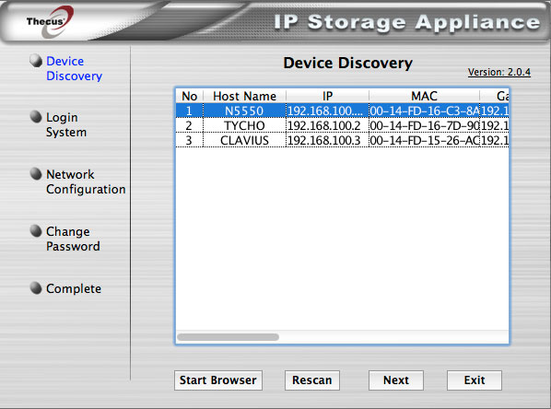Choose Change Password sidebar item

[x=73, y=239]
